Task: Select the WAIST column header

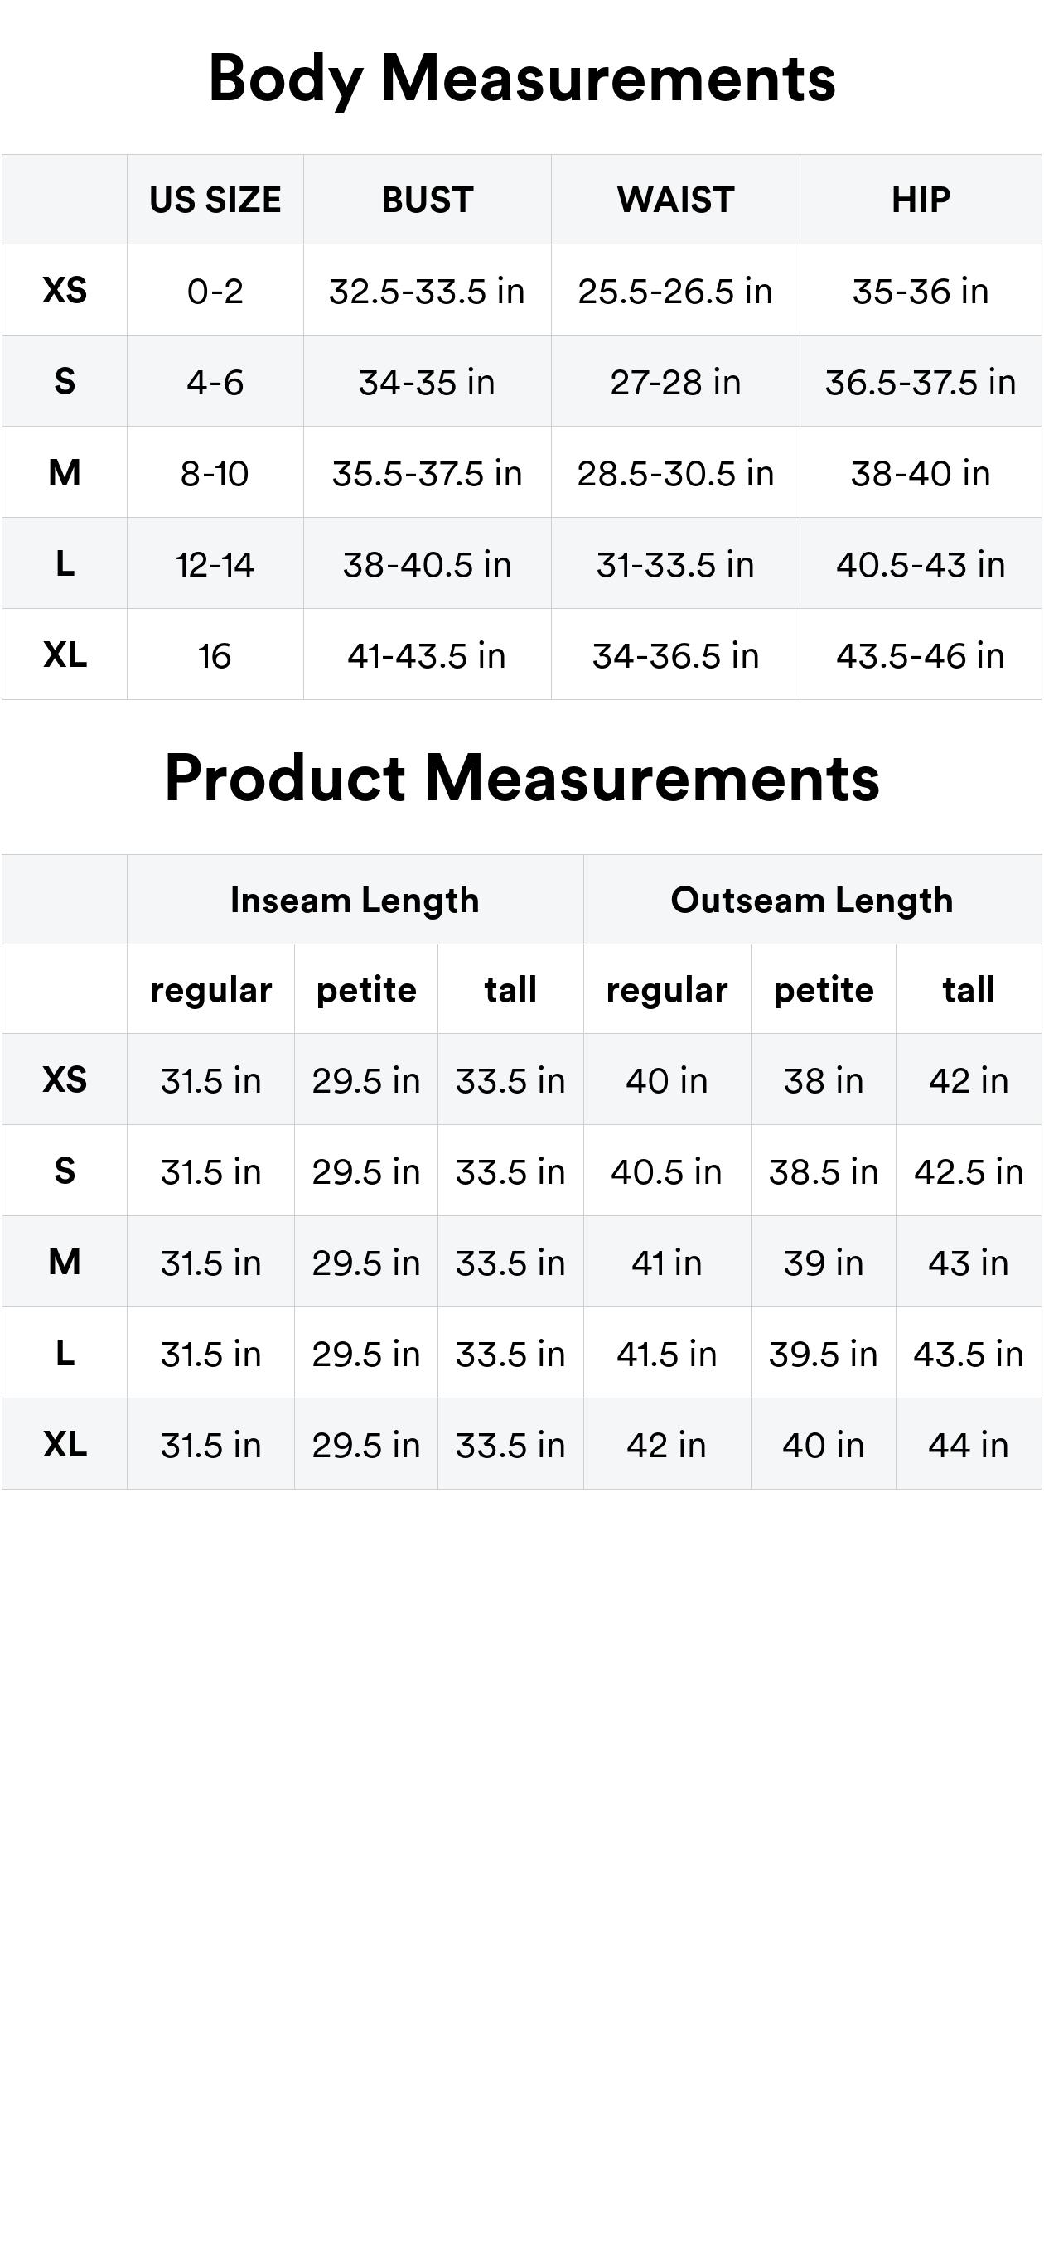Action: pos(675,200)
